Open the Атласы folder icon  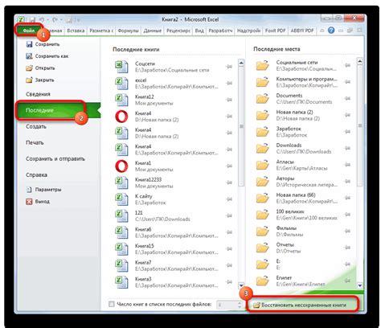[x=262, y=165]
